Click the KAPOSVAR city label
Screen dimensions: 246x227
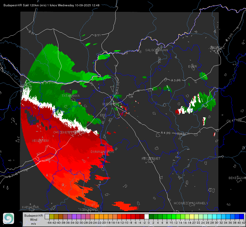tap(30, 207)
